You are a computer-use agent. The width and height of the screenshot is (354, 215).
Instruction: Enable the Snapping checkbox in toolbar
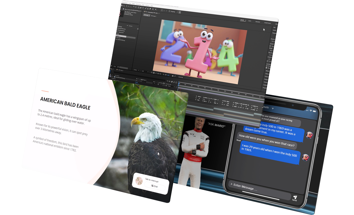tap(169, 11)
